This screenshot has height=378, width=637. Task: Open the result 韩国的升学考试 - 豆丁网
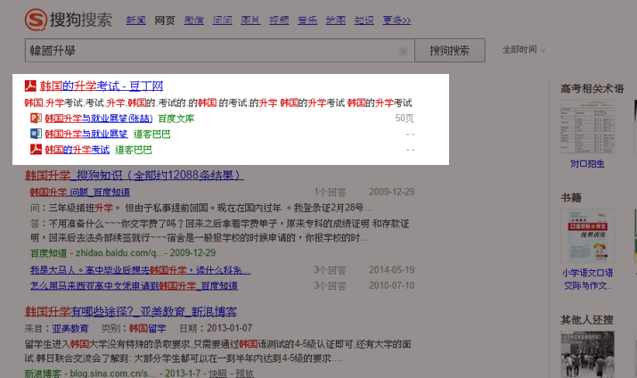point(102,86)
